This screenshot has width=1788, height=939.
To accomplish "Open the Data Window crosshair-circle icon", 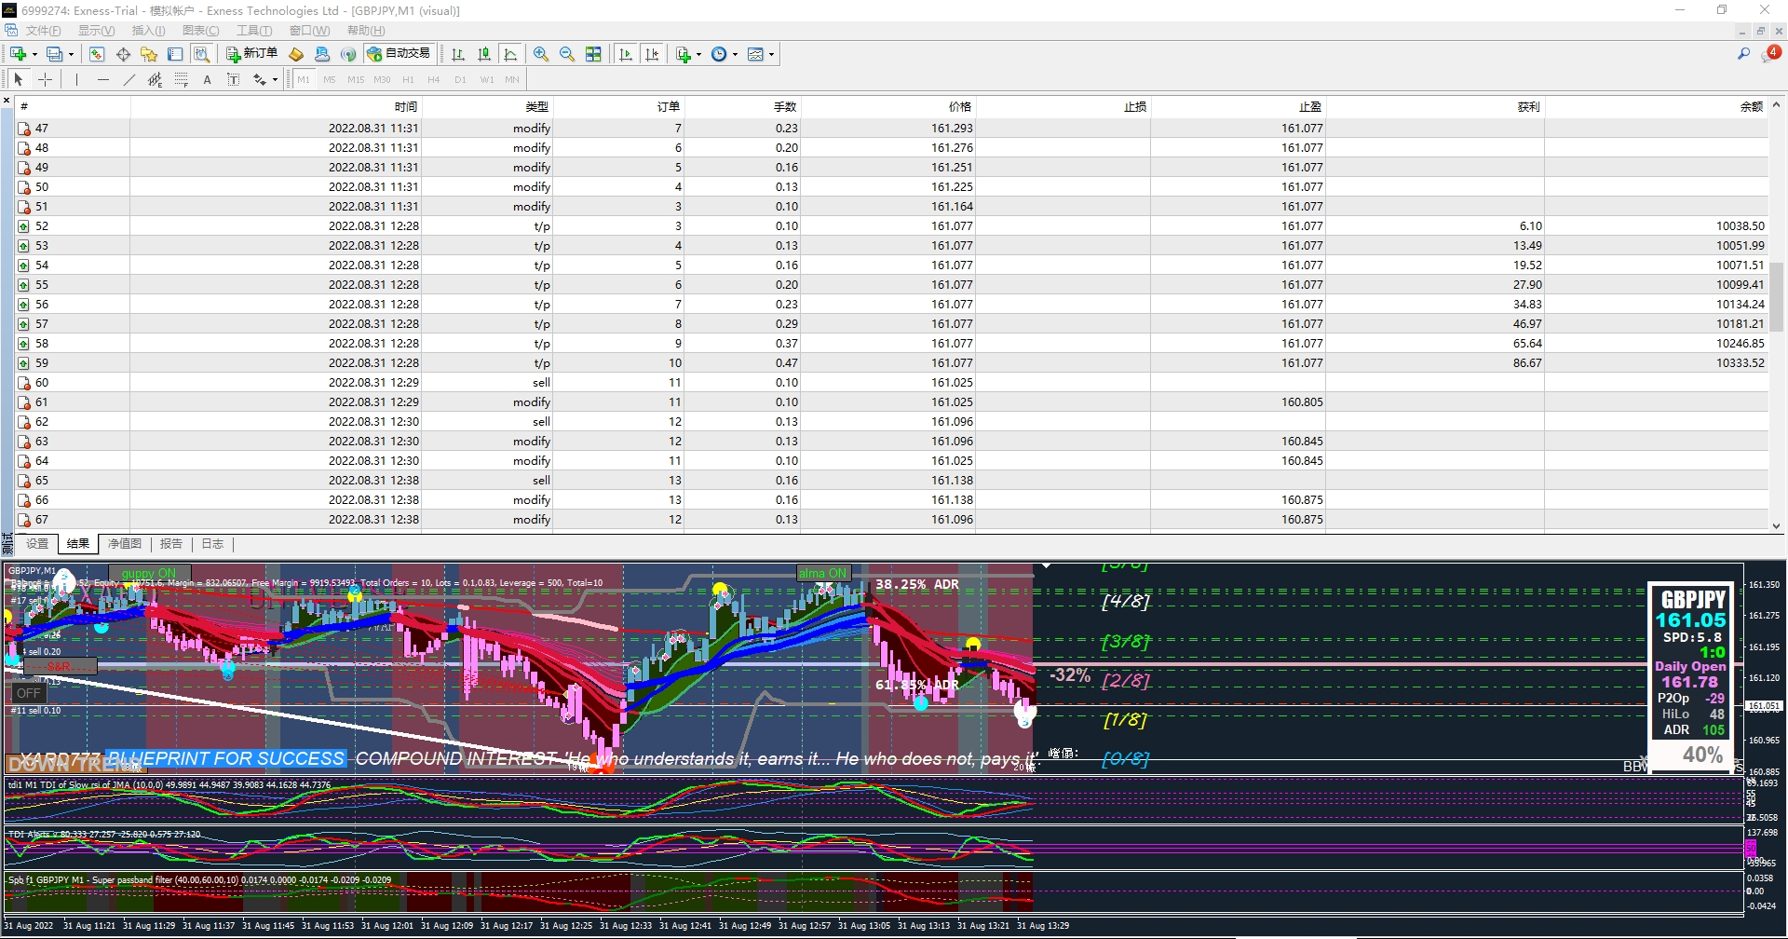I will (123, 54).
